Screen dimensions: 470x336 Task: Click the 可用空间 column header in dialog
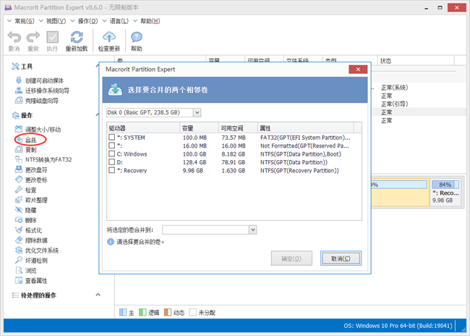[238, 128]
